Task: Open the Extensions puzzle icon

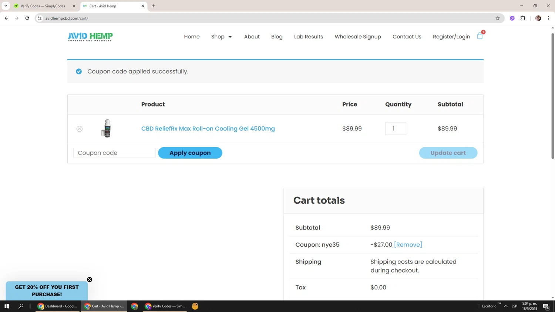Action: click(x=523, y=18)
